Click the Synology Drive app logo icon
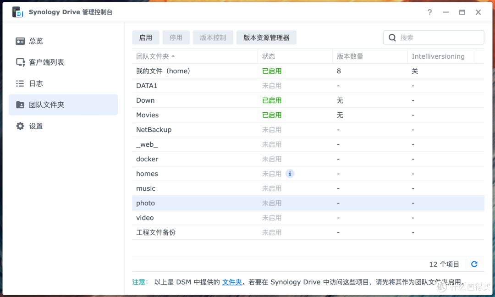495x297 pixels. tap(18, 12)
